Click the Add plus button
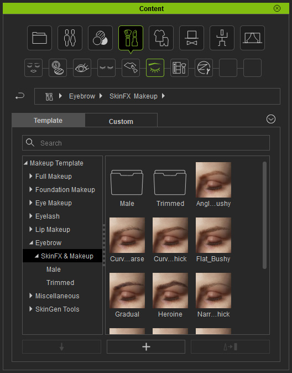This screenshot has width=292, height=373. click(x=146, y=346)
